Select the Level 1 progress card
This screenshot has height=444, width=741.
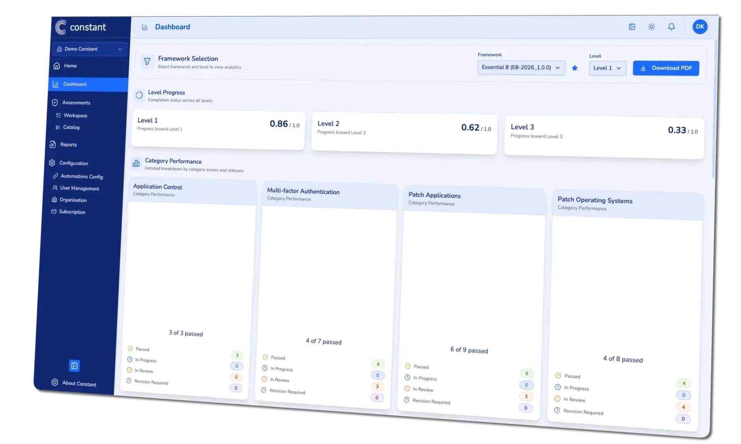tap(218, 129)
